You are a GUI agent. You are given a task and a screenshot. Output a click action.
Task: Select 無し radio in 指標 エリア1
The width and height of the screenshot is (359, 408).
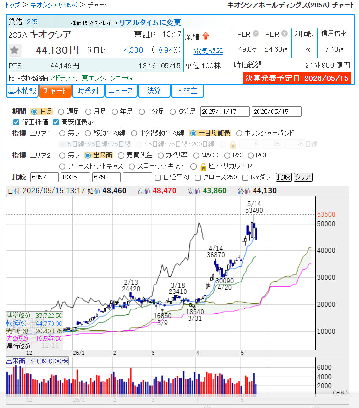[x=62, y=133]
